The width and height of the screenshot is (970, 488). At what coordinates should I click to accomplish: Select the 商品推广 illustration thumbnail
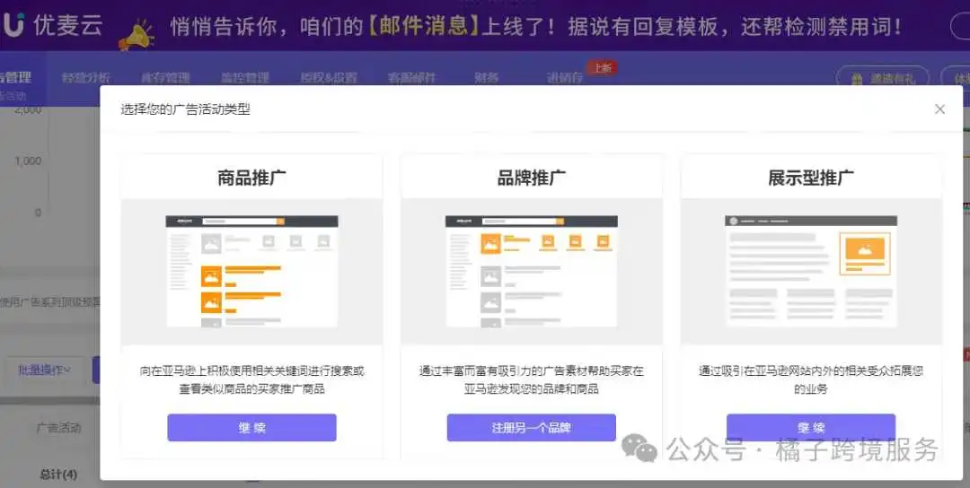point(251,271)
